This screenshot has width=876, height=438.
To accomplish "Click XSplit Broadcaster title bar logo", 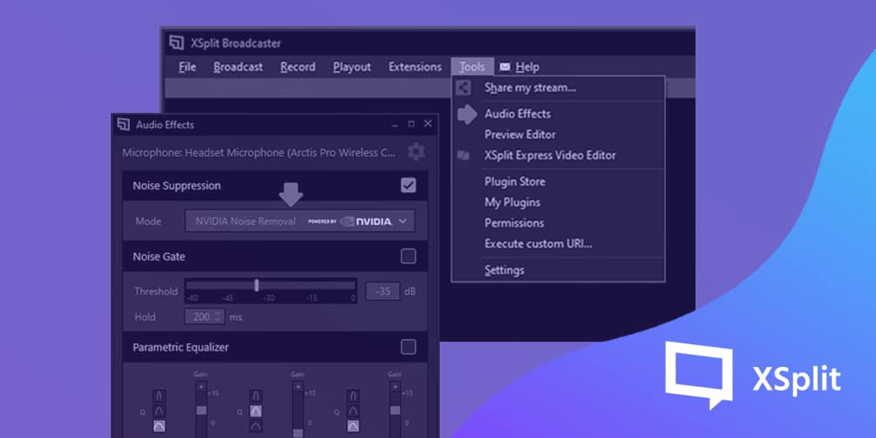I will pos(176,43).
